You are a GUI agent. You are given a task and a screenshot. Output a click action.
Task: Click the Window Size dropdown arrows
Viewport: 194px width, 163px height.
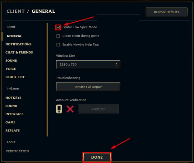[x=116, y=65]
